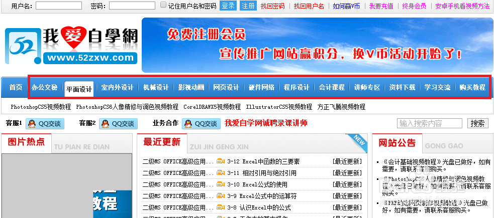Open 3-9 Excel公式中的运算符 lesson
This screenshot has height=218, width=494.
coord(261,196)
